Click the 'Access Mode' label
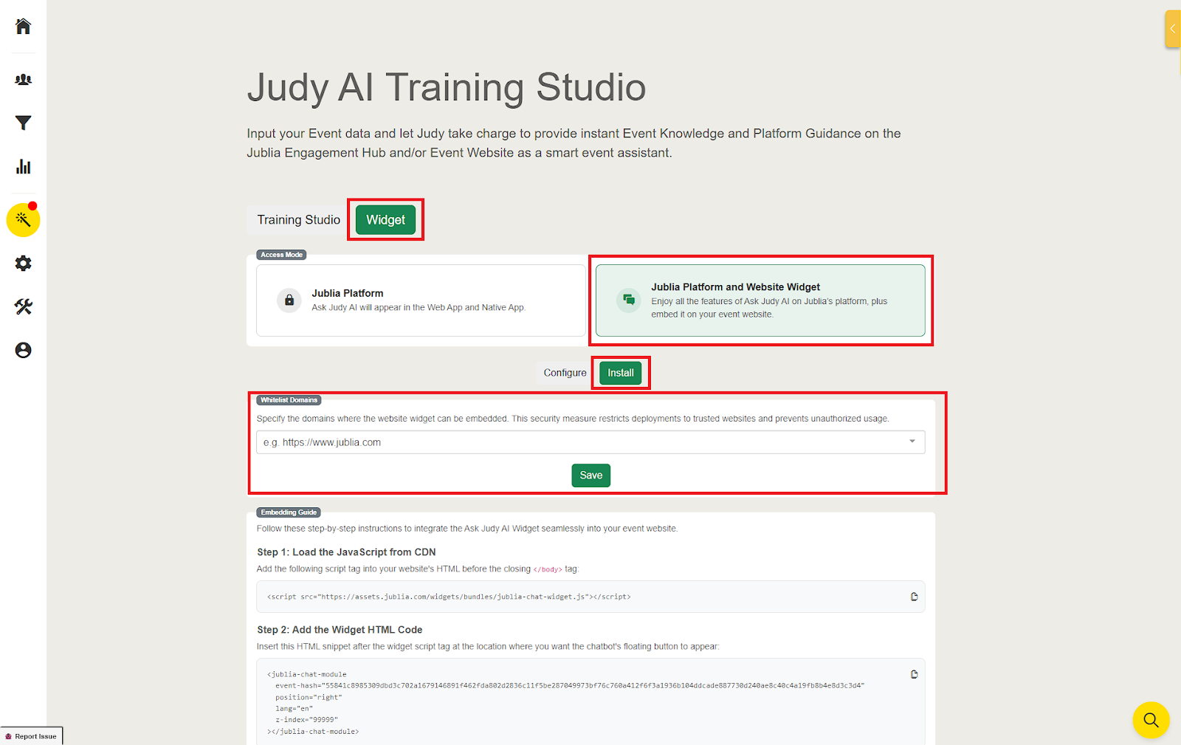 281,255
